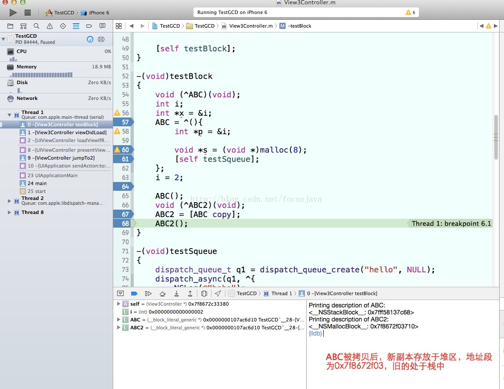Open the Find navigator magnifier icon
504x389 pixels.
[36, 26]
